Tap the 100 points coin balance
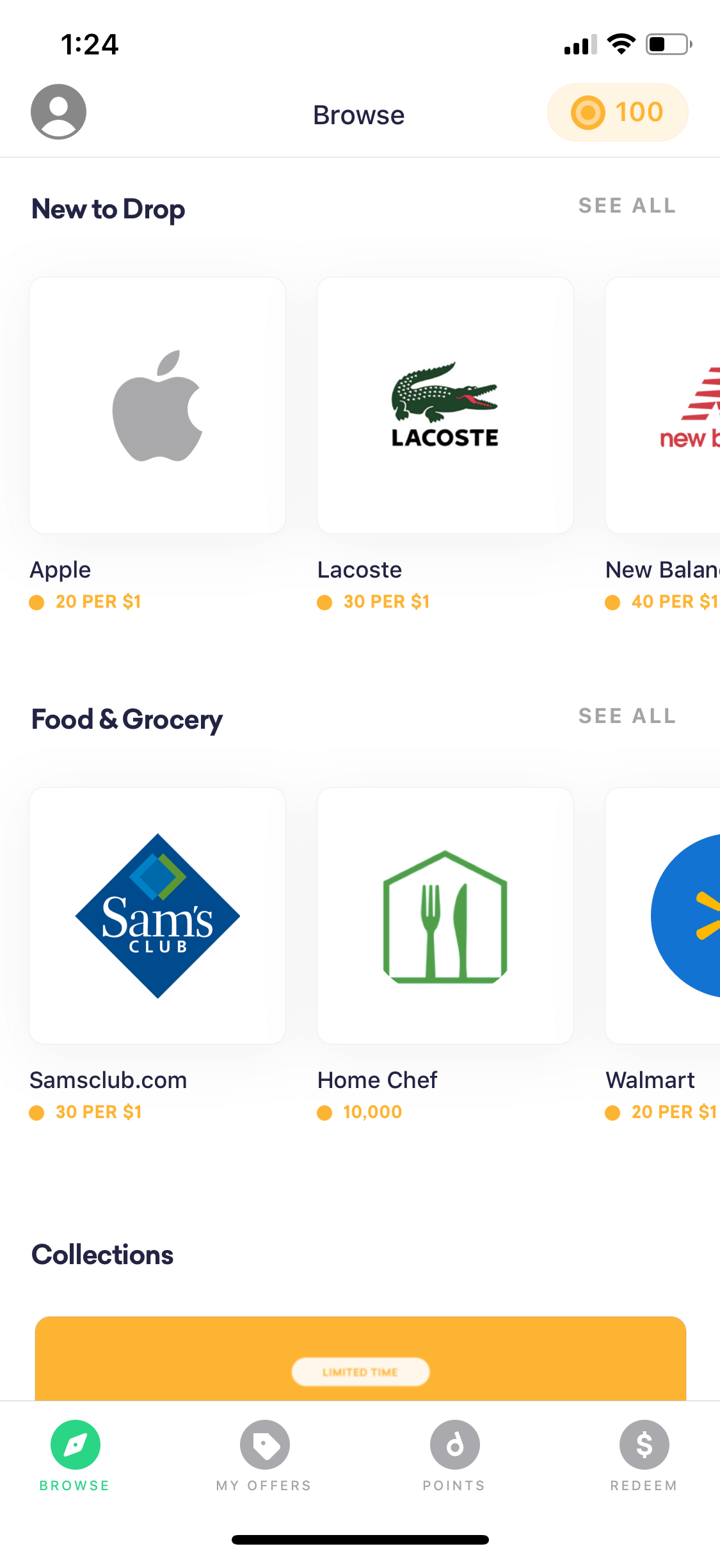Image resolution: width=720 pixels, height=1560 pixels. click(x=618, y=112)
